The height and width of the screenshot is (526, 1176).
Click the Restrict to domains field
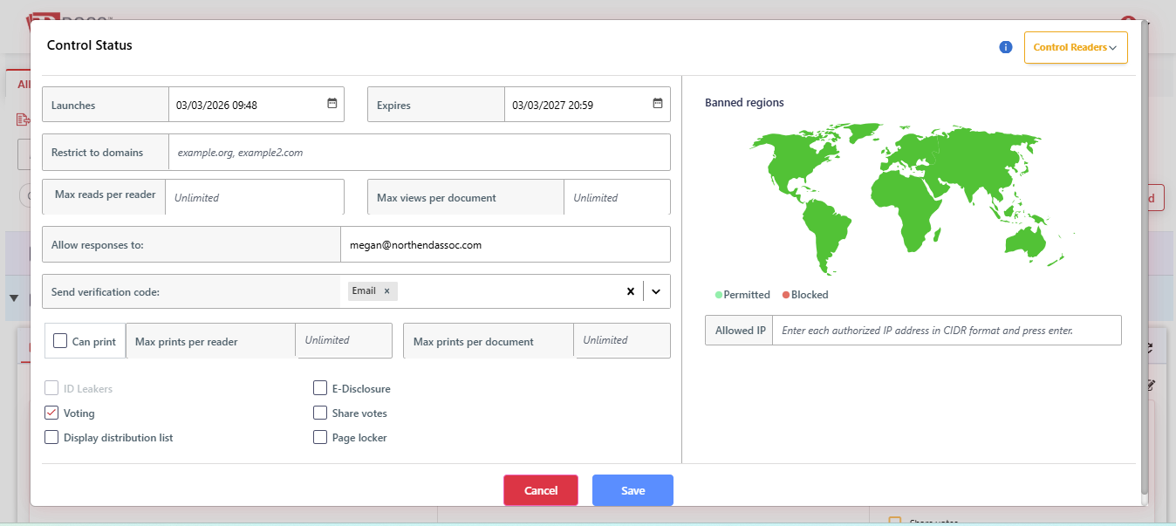(419, 153)
